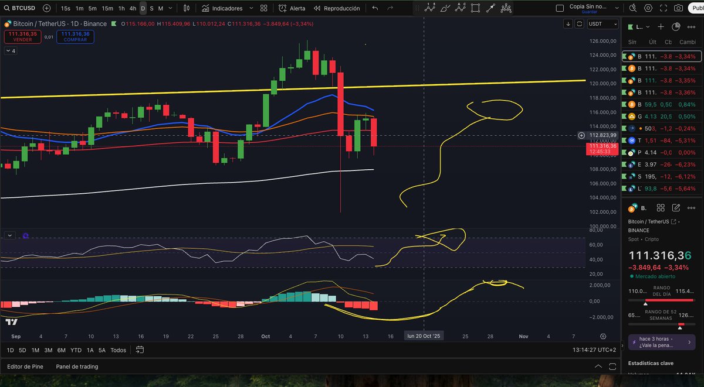Select the Elliott impulse wave drawing tool
704x387 pixels.
(431, 8)
